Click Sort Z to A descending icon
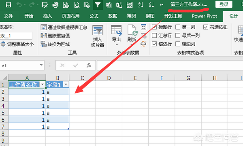 pos(151,4)
